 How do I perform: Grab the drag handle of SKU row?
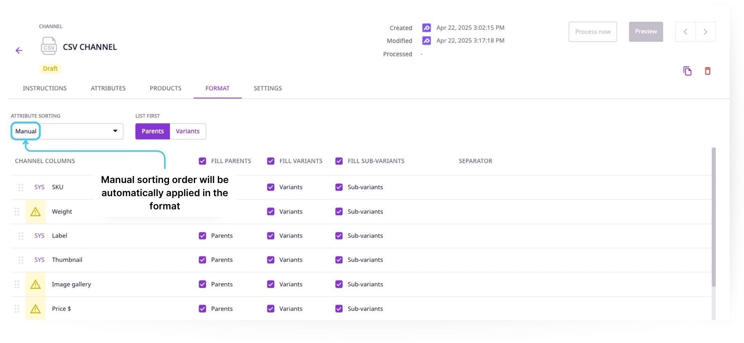[x=21, y=187]
